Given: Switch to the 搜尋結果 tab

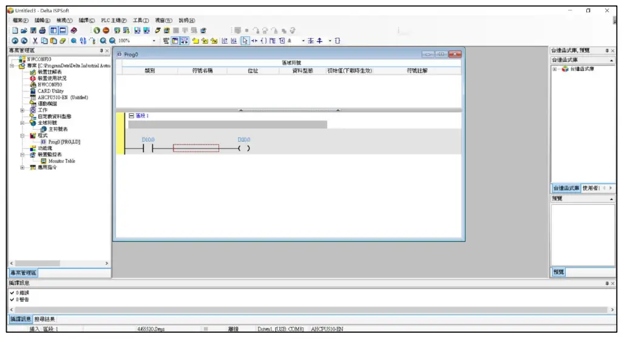Looking at the screenshot, I should pyautogui.click(x=44, y=319).
